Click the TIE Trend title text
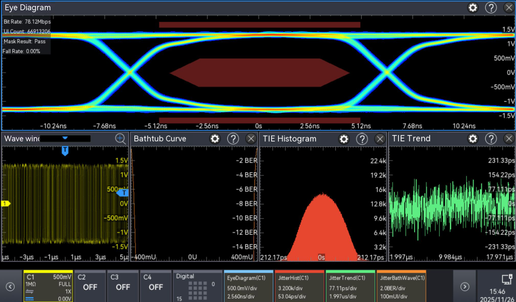The width and height of the screenshot is (516, 302). [x=411, y=138]
